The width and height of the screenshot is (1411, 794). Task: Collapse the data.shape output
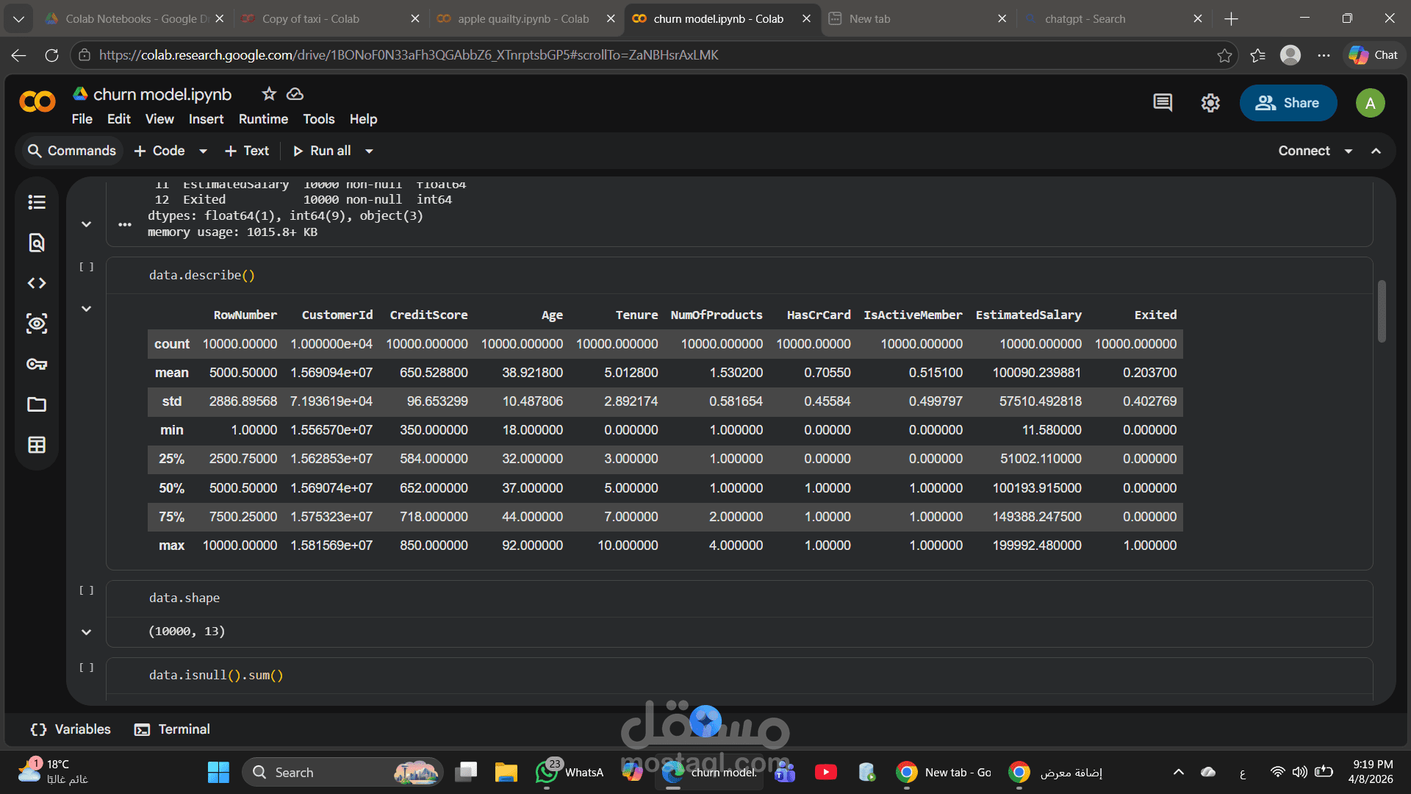tap(86, 632)
